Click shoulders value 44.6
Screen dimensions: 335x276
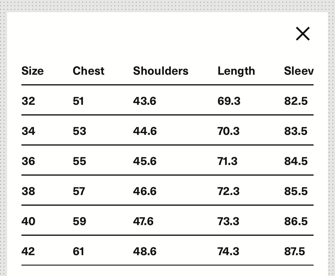pos(145,131)
